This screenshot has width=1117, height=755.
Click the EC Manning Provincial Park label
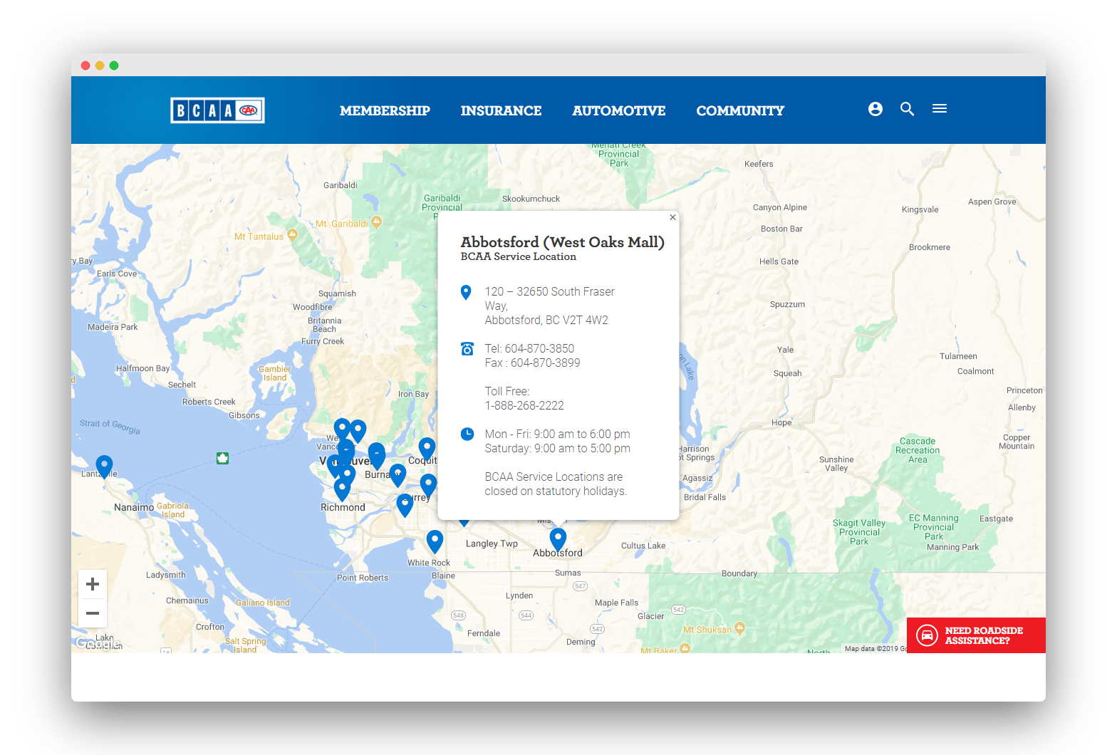pyautogui.click(x=934, y=527)
